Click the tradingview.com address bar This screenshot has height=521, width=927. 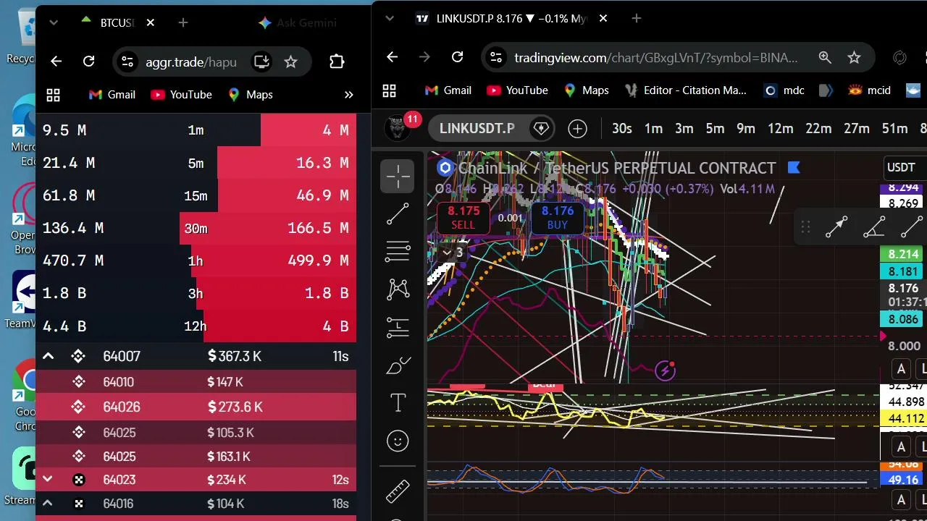(x=656, y=57)
